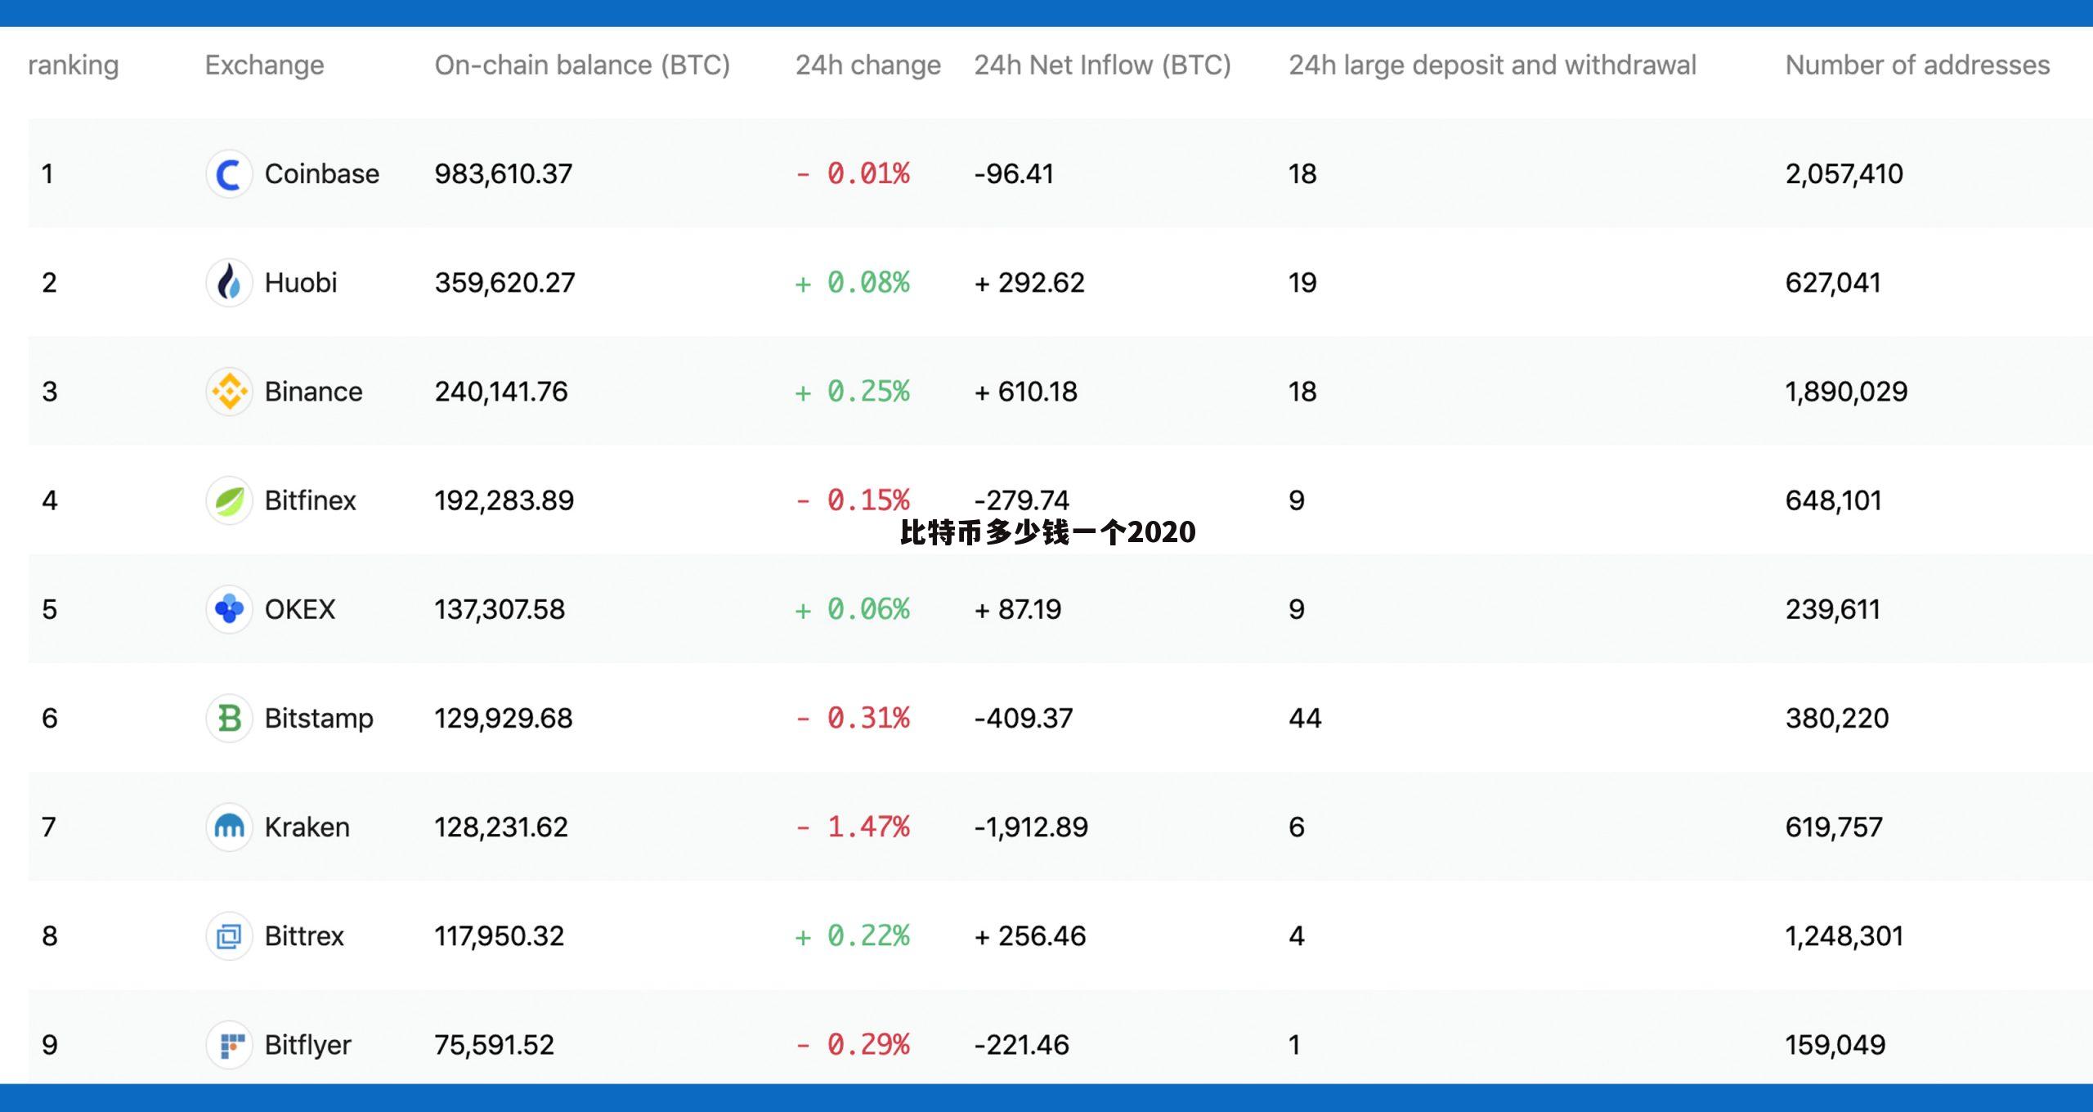Screen dimensions: 2093x1112
Task: Select the Exchange column header
Action: pos(264,65)
